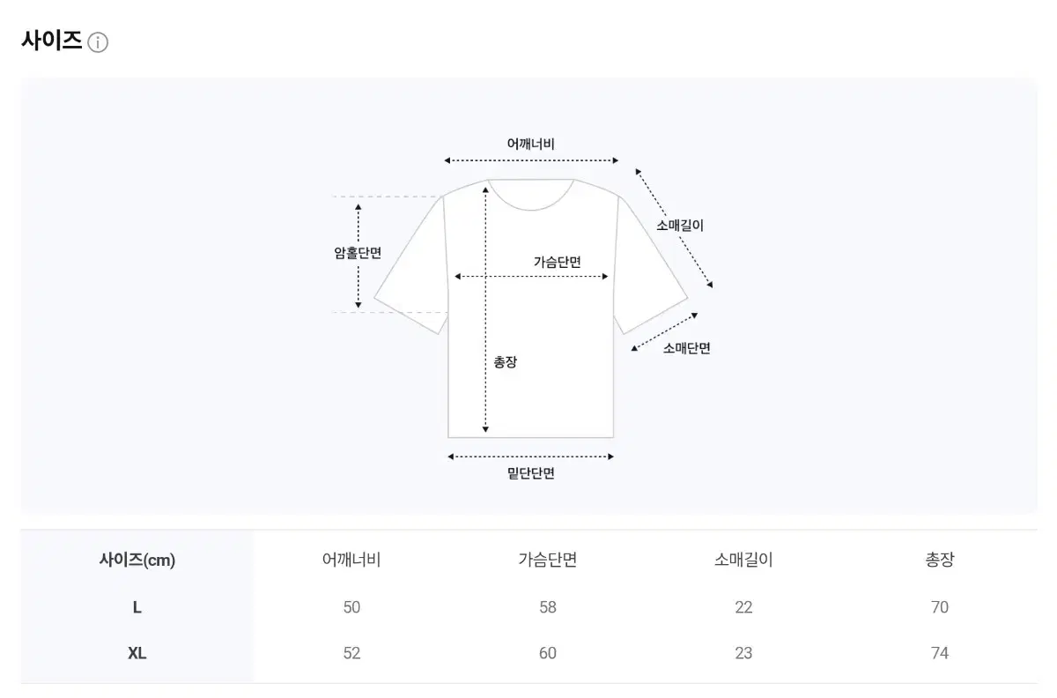The height and width of the screenshot is (698, 1057).
Task: Click the 사이즈(cm) table header
Action: click(137, 560)
